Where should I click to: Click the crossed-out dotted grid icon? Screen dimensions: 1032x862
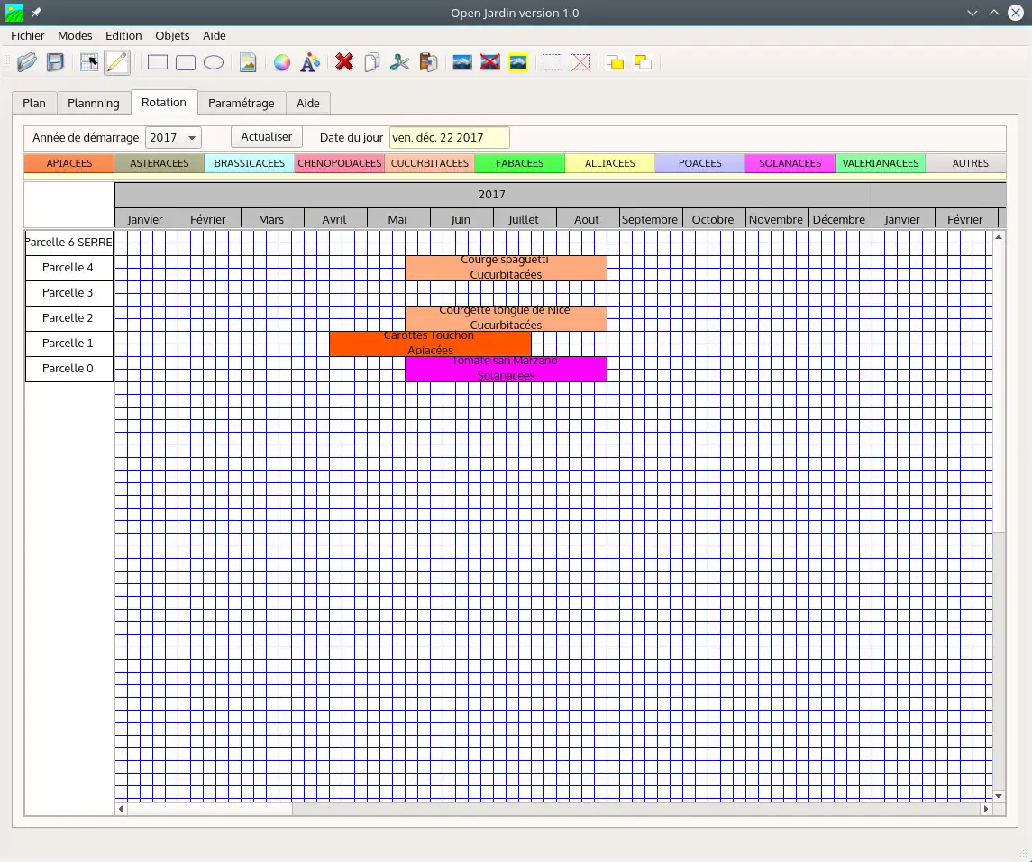click(x=580, y=62)
